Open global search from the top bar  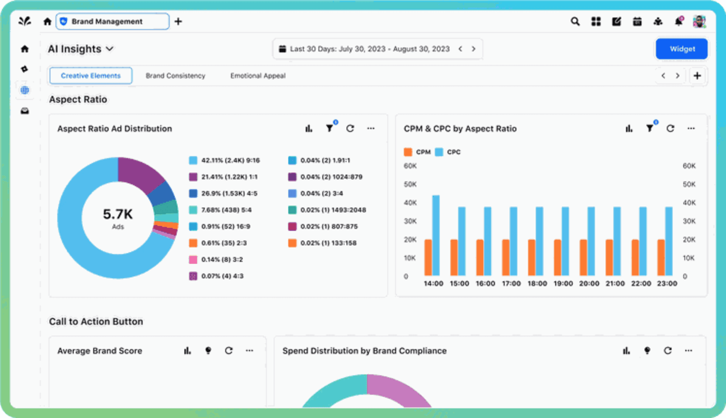coord(575,22)
